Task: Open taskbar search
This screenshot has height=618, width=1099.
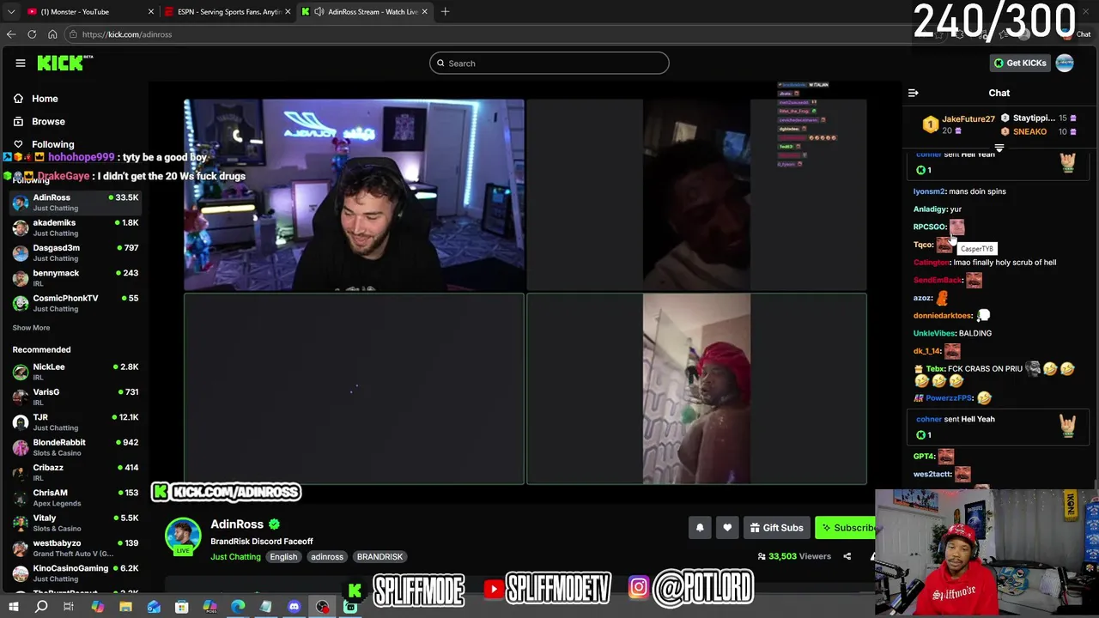Action: click(41, 607)
